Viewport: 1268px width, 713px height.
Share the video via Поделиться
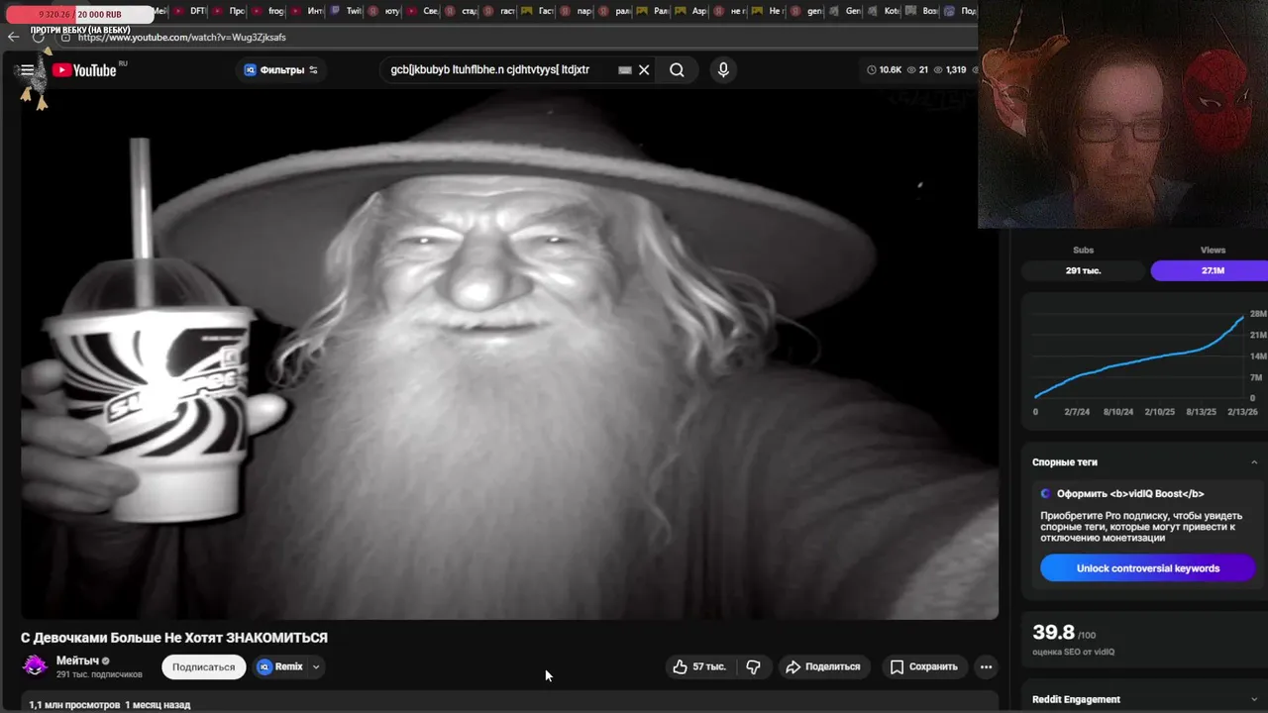coord(823,667)
